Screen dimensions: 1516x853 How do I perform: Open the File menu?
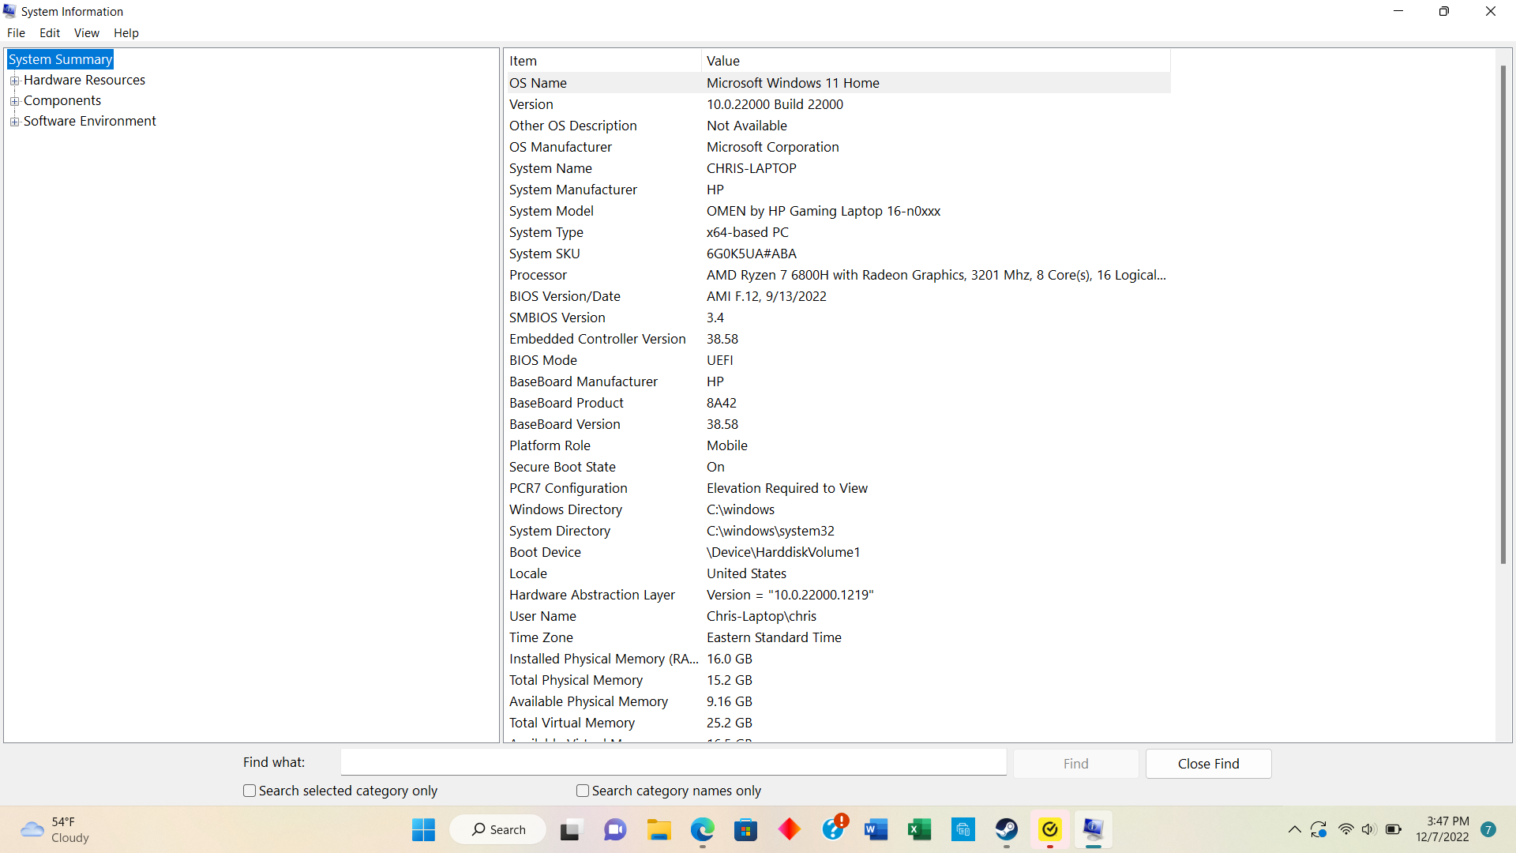[16, 32]
